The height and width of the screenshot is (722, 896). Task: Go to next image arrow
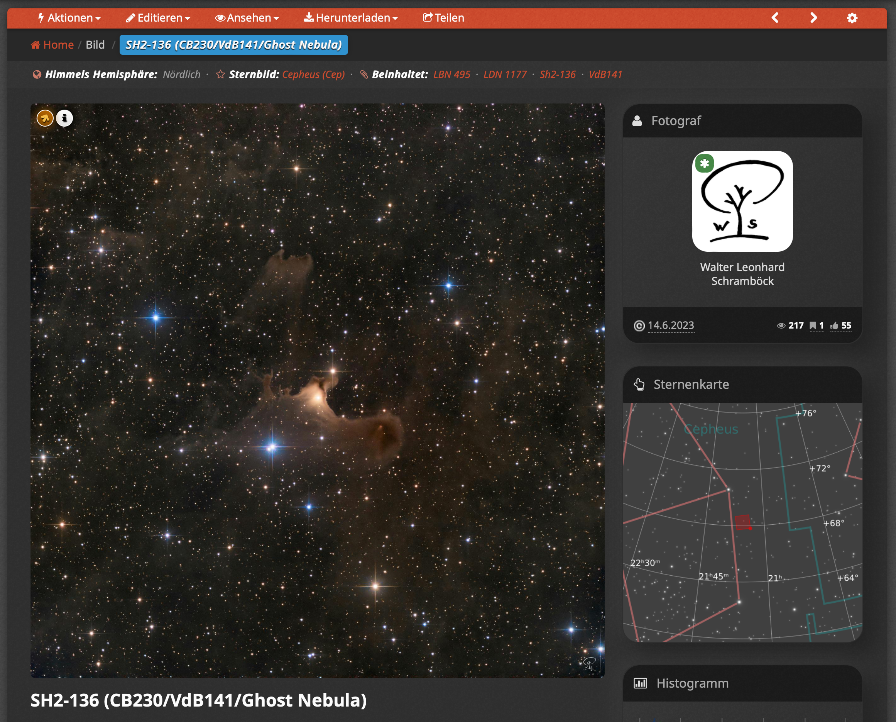coord(813,18)
